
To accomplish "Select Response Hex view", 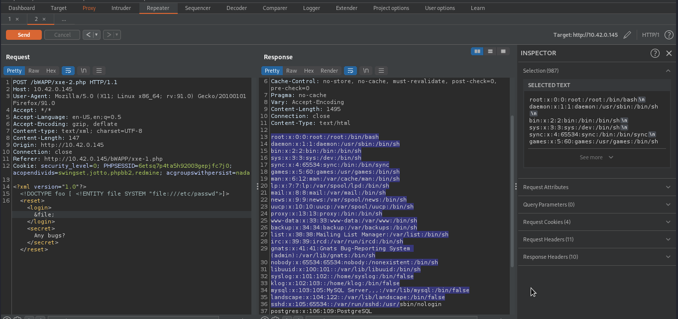I will click(309, 71).
